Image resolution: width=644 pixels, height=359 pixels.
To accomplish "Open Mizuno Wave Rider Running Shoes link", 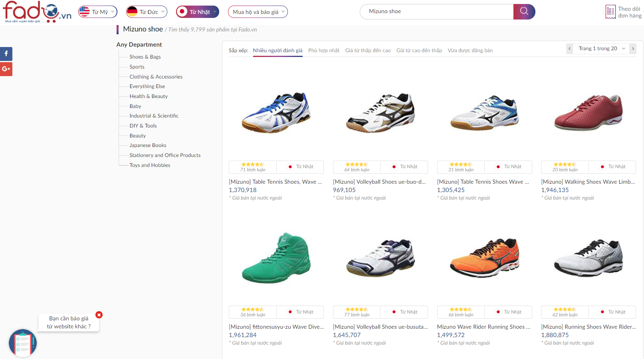I will click(x=484, y=327).
